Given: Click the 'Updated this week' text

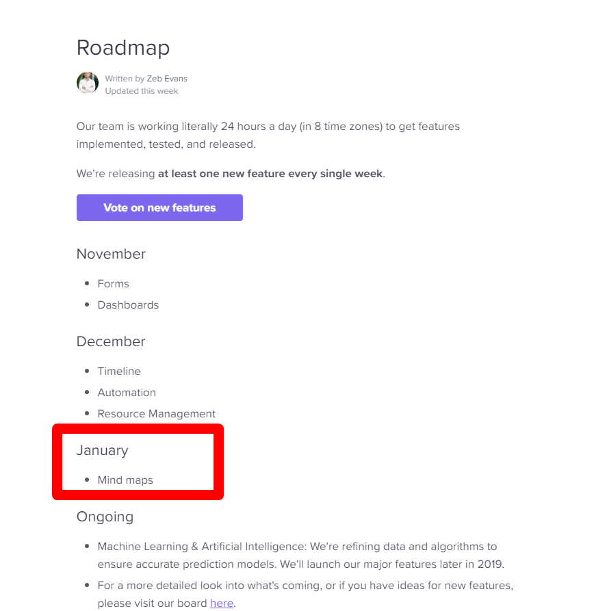Looking at the screenshot, I should coord(142,91).
